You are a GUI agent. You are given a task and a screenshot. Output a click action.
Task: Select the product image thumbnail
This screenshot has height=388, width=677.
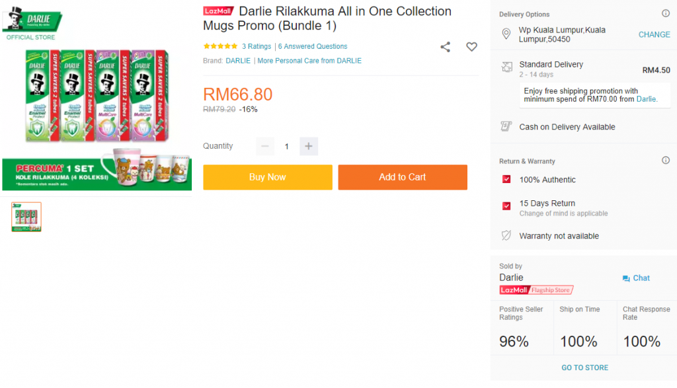[x=26, y=217]
